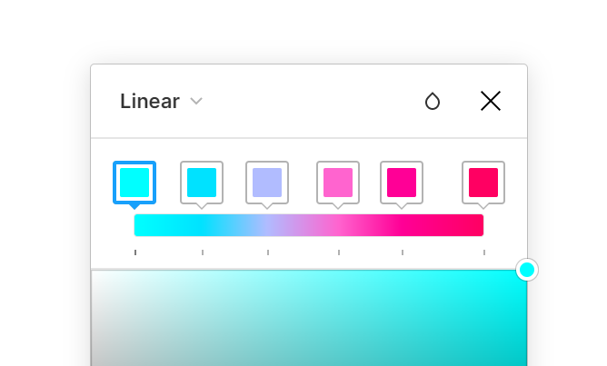
Task: Select the light pink gradient stop
Action: point(338,183)
